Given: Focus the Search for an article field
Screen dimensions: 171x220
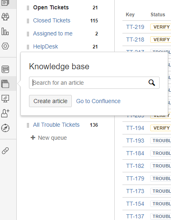Looking at the screenshot, I should tap(94, 83).
